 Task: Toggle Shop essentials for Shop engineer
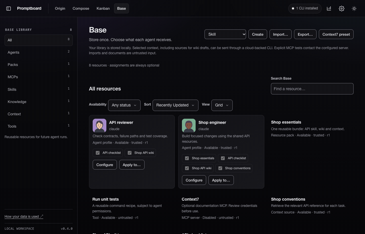[187, 158]
